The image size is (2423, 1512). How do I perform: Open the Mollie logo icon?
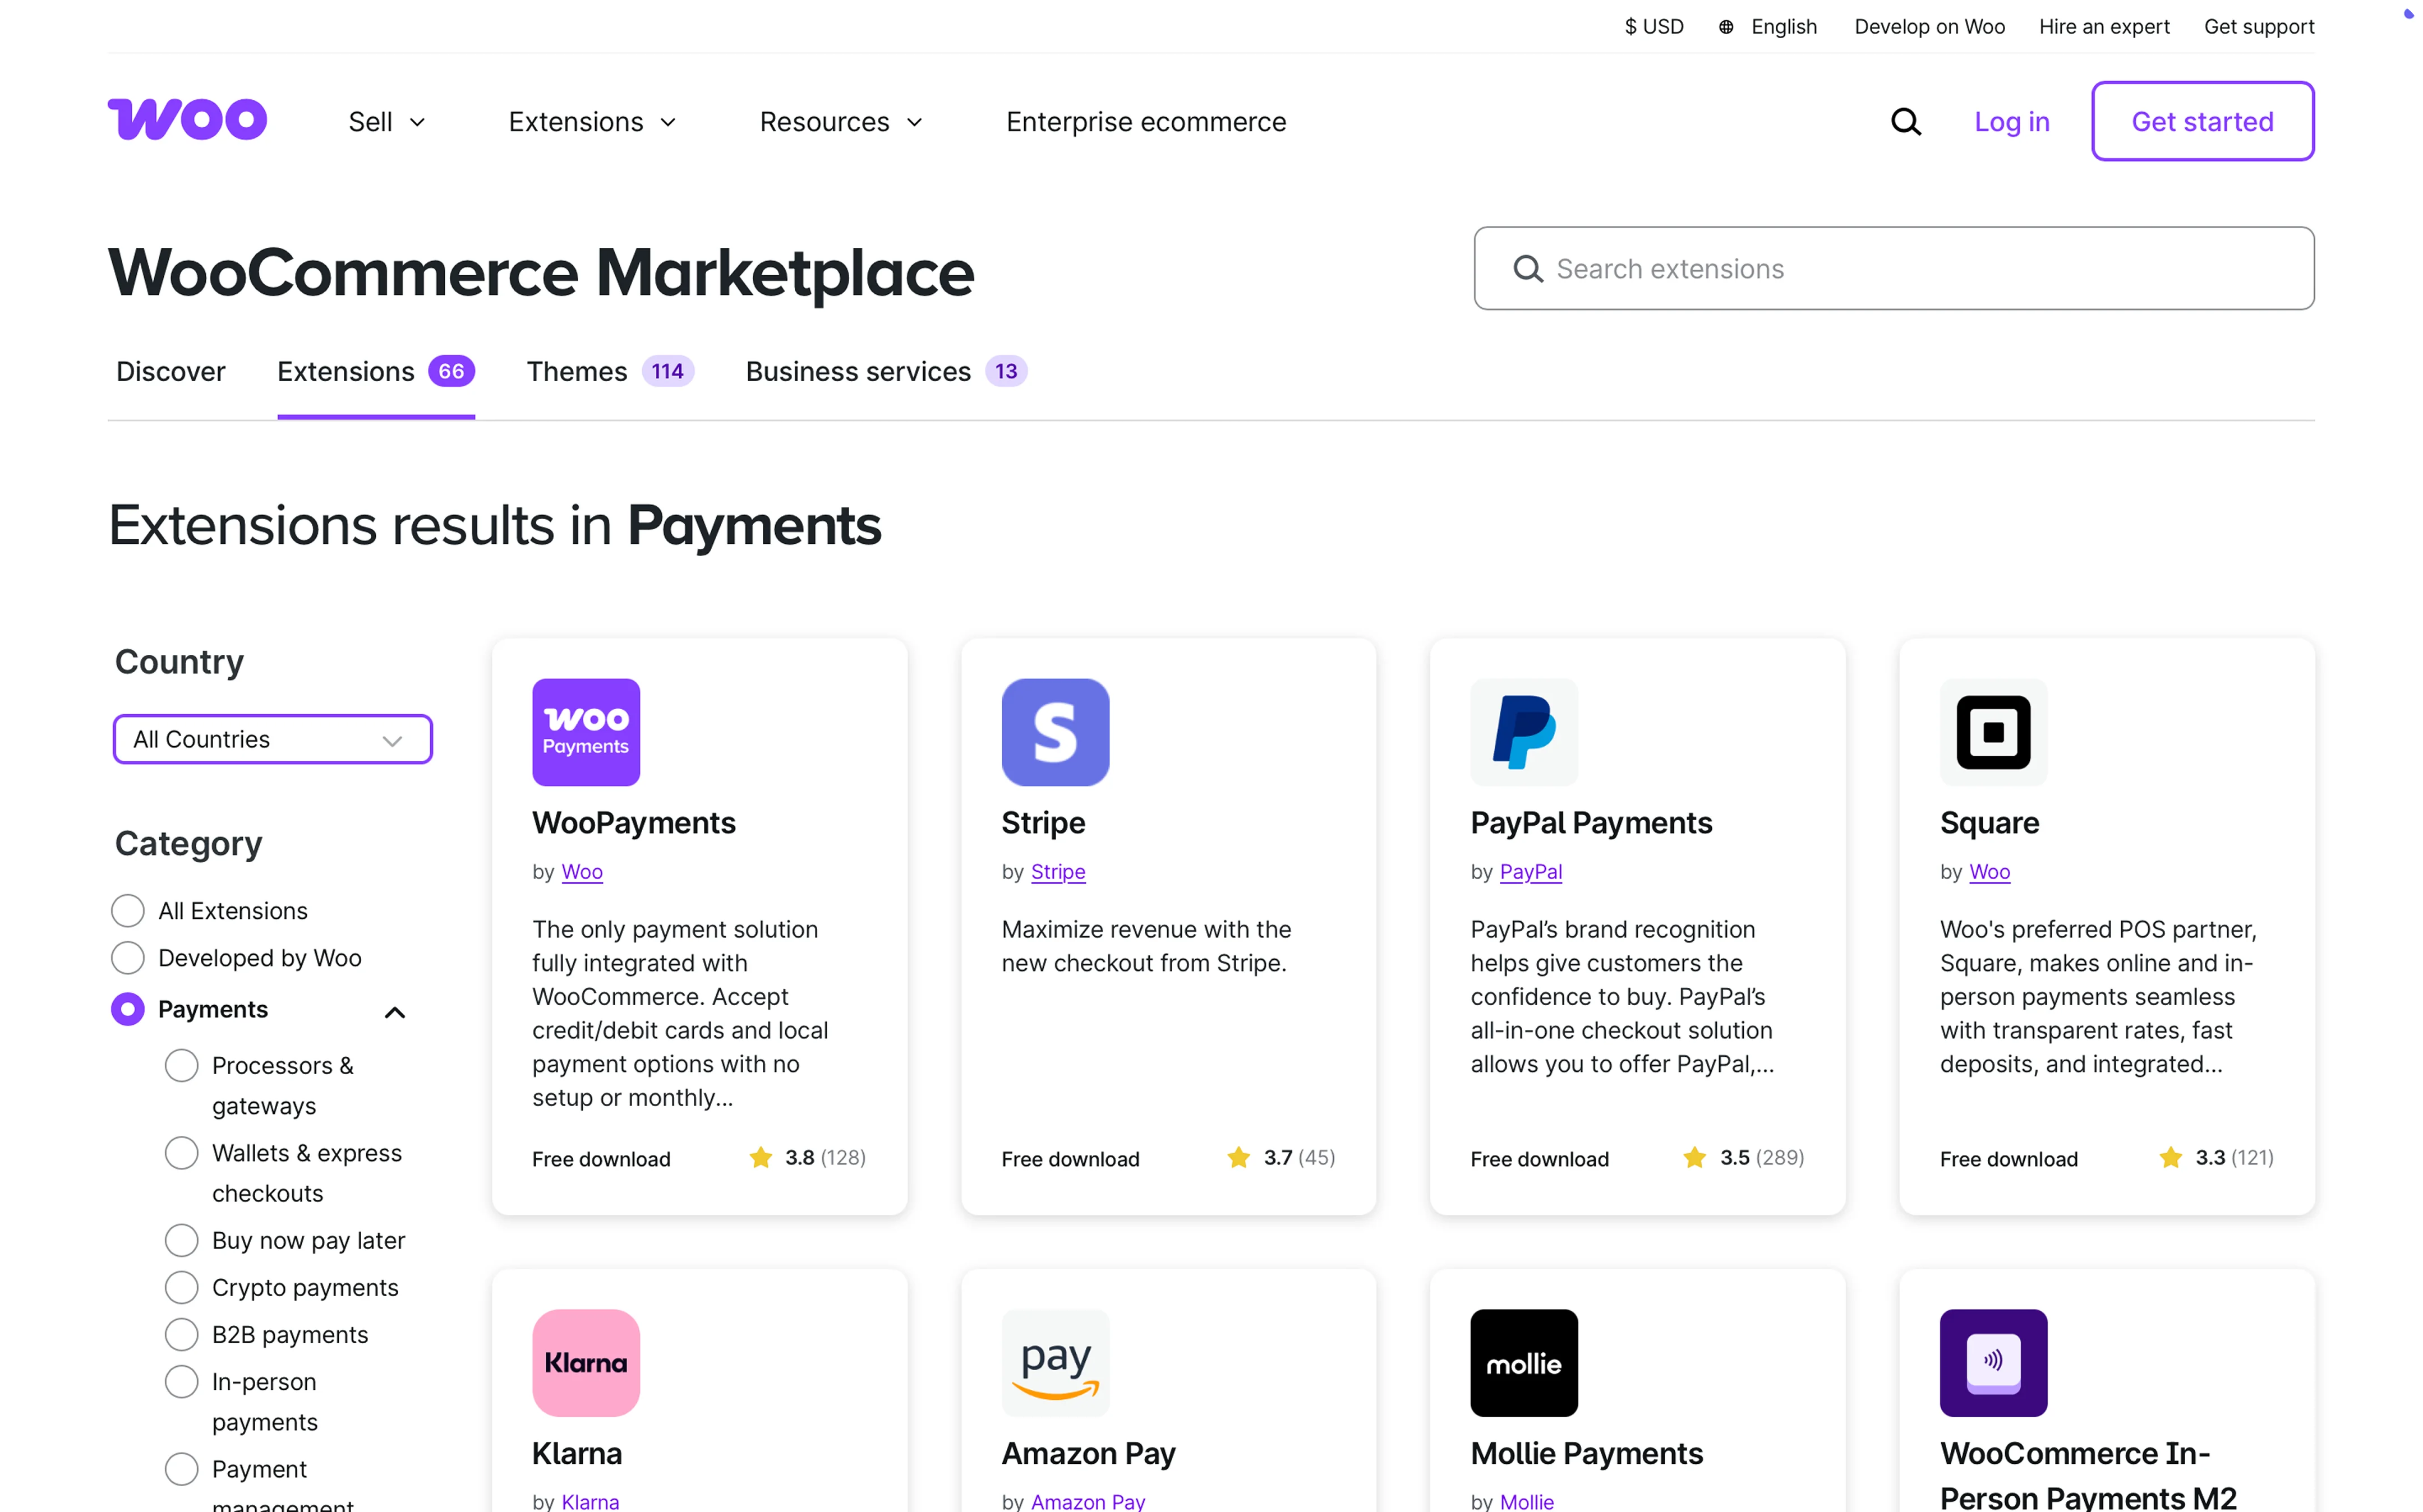pos(1523,1362)
